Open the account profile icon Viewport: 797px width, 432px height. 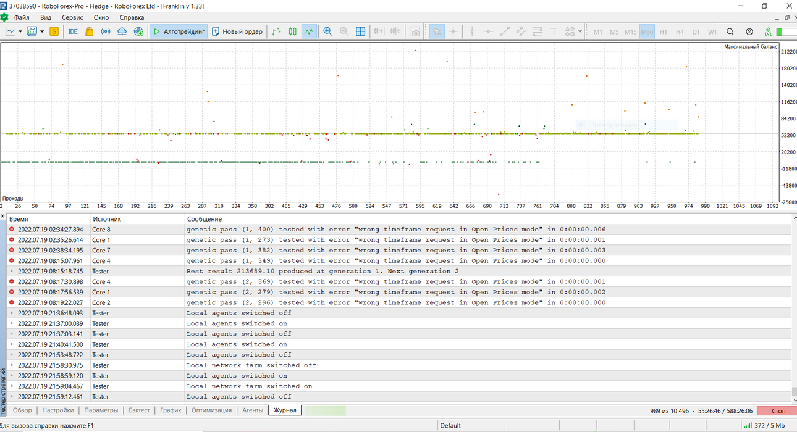[x=749, y=31]
